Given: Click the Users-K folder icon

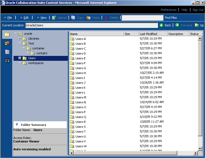Looking at the screenshot, I should (72, 88).
